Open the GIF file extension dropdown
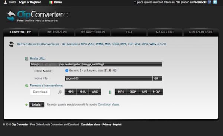The image size is (223, 136). pyautogui.click(x=158, y=79)
